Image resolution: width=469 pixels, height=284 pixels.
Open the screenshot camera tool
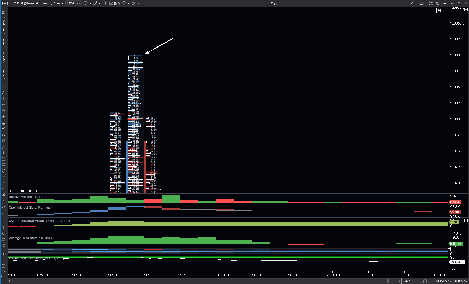click(x=421, y=3)
